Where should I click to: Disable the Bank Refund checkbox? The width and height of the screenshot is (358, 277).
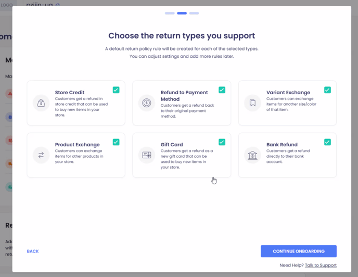pyautogui.click(x=327, y=142)
